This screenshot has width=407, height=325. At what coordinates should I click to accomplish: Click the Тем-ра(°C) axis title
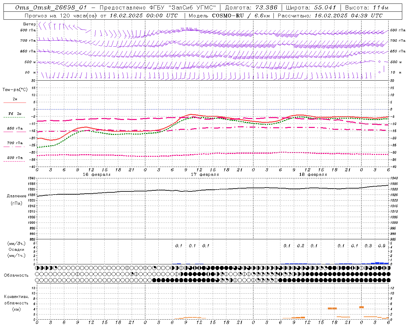[x=15, y=90]
